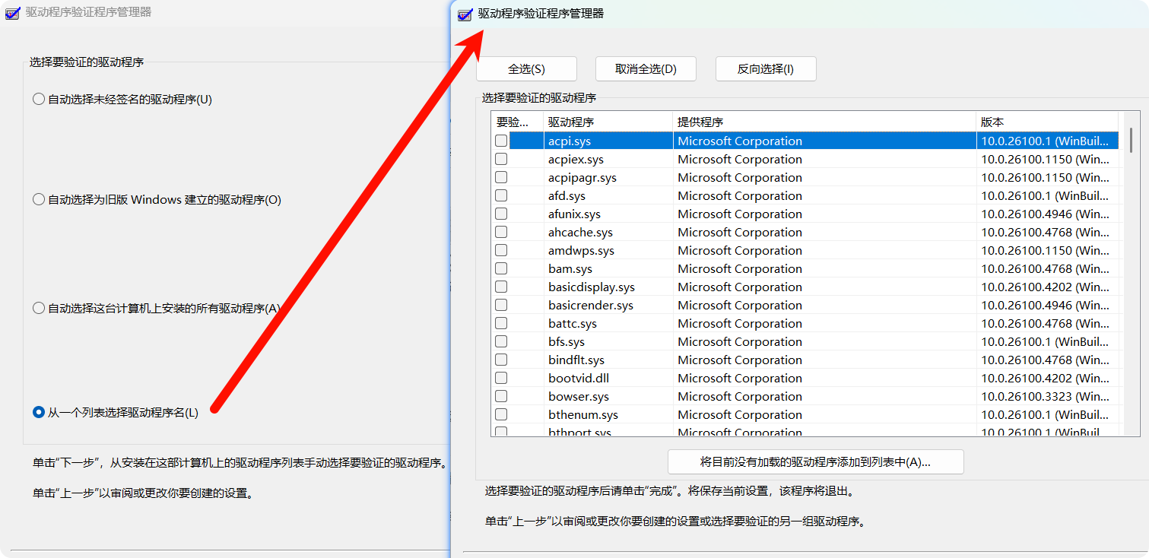Click 反向选择(I) button
Viewport: 1149px width, 558px height.
tap(766, 68)
